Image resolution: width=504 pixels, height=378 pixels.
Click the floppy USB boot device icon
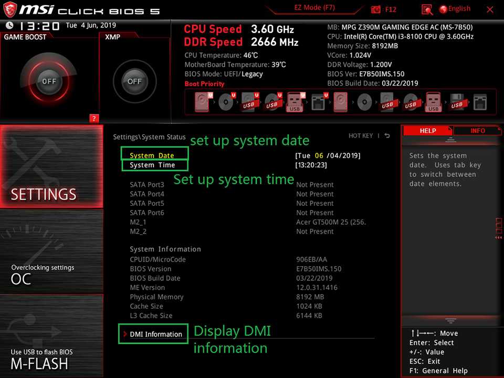click(457, 102)
